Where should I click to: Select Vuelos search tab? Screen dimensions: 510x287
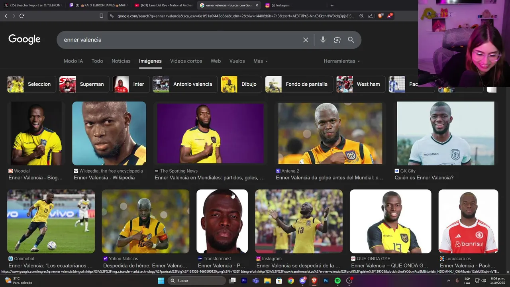coord(237,61)
